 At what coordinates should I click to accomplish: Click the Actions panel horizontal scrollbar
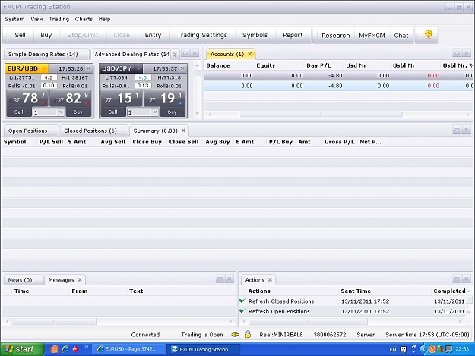[x=308, y=321]
